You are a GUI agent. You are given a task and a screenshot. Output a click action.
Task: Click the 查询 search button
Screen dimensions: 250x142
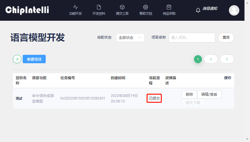click(226, 38)
